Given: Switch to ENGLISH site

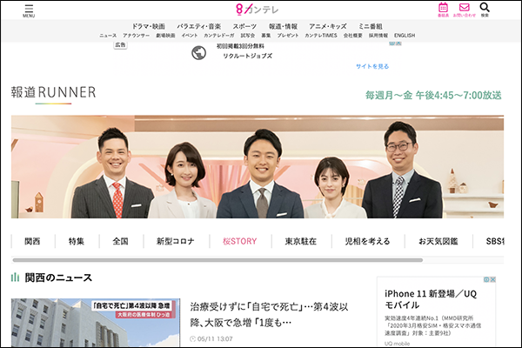Looking at the screenshot, I should (405, 36).
